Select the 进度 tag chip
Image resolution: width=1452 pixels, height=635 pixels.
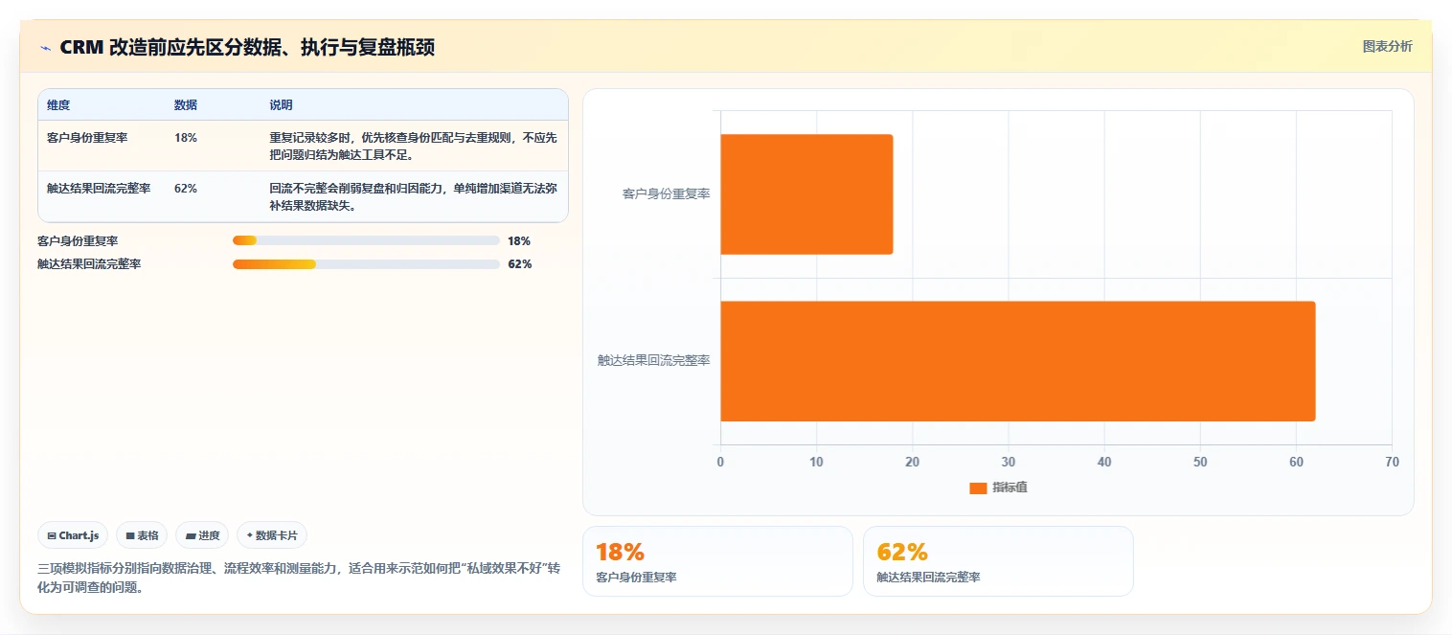tap(202, 535)
